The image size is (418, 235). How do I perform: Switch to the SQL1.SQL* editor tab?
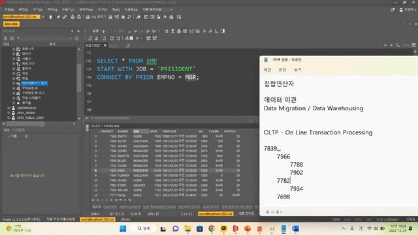click(x=93, y=46)
